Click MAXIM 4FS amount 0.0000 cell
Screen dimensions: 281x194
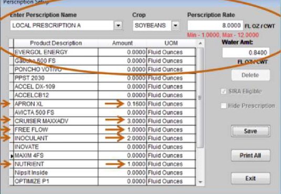tap(122, 155)
